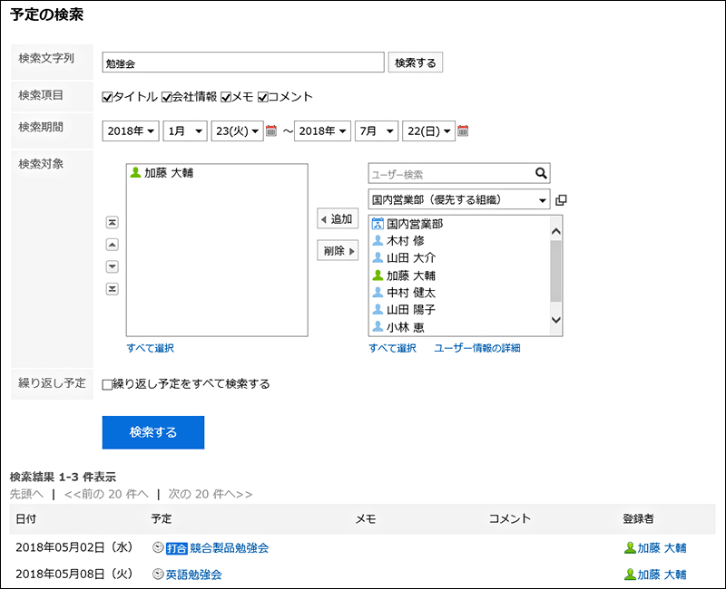Move selected user to bottom of list
Screen dimensions: 726x589
[x=112, y=289]
